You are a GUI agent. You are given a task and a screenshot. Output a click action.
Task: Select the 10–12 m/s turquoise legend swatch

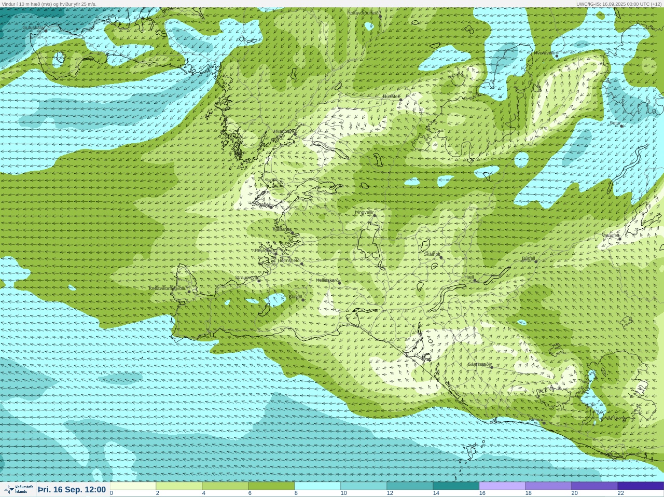pyautogui.click(x=364, y=486)
